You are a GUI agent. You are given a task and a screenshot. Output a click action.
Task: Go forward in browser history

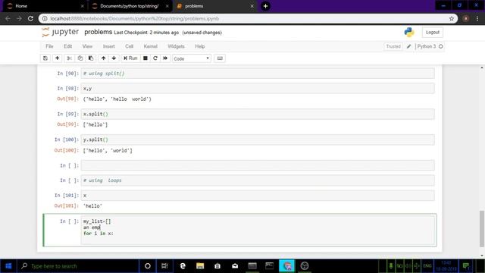point(19,18)
